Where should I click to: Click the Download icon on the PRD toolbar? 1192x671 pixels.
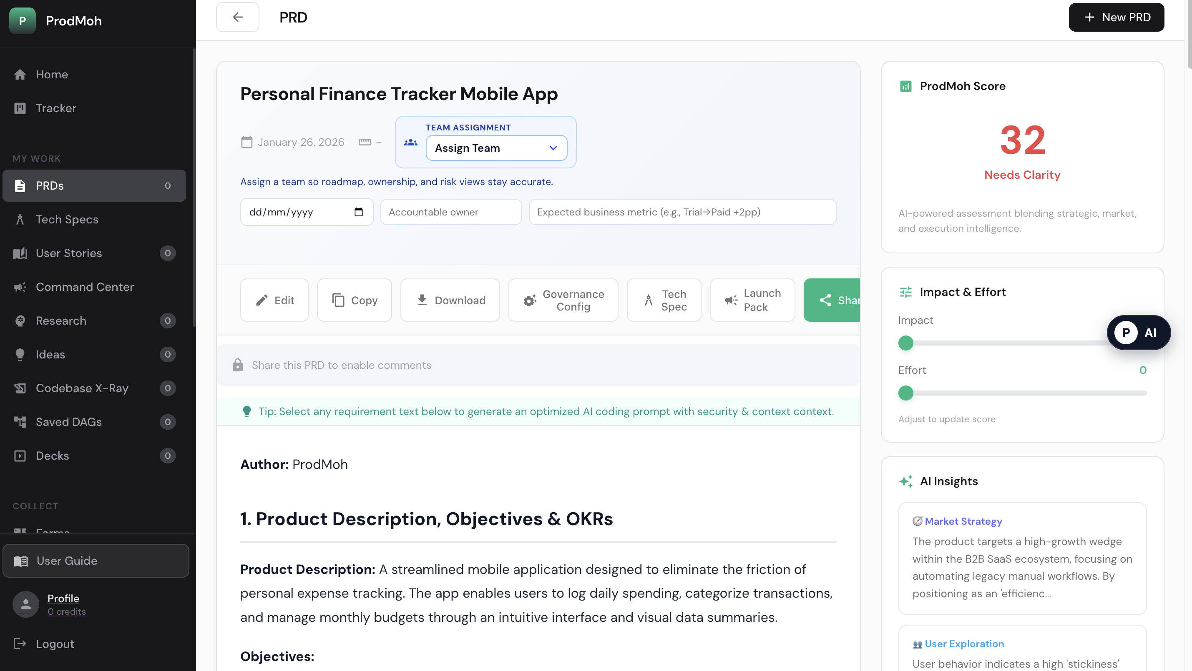[x=422, y=300]
